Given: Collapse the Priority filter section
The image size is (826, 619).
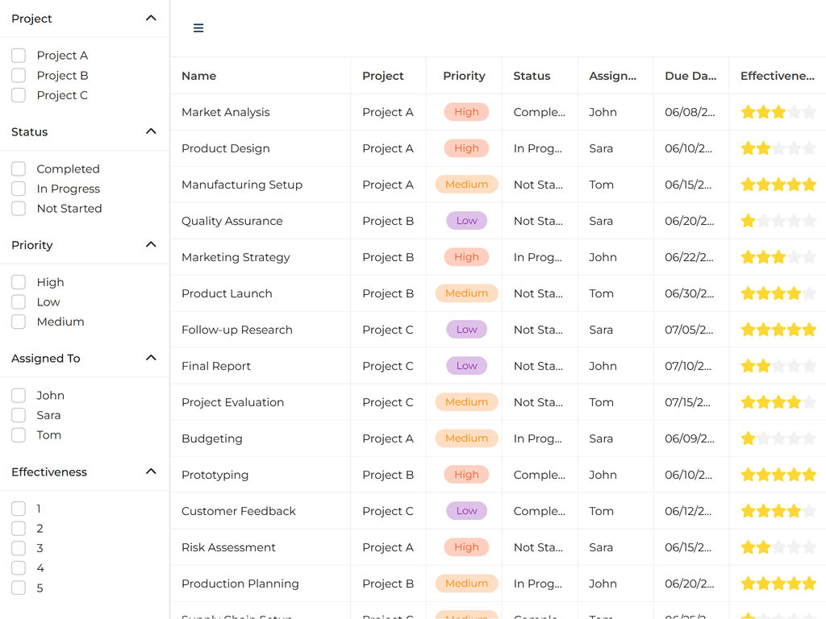Looking at the screenshot, I should [x=151, y=244].
